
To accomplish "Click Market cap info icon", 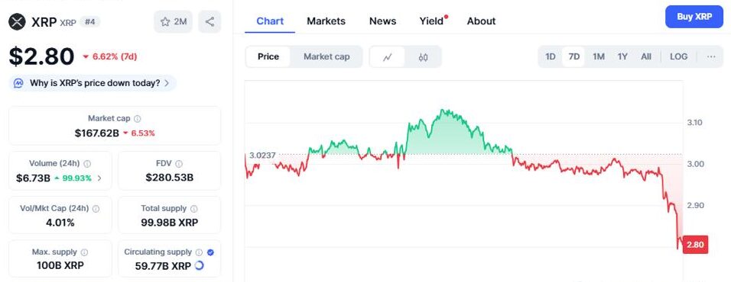I will click(138, 119).
